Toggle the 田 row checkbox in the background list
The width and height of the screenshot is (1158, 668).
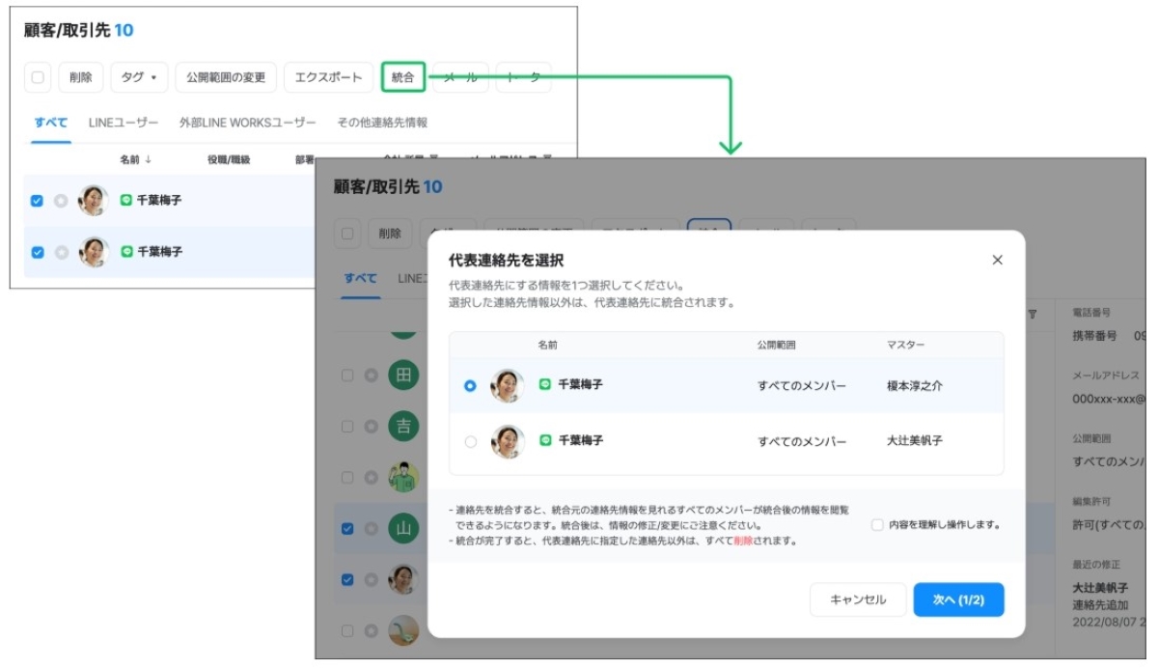tap(347, 375)
